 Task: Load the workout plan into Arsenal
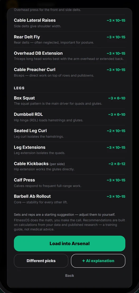tap(69, 243)
